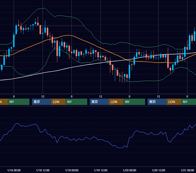Click the 1/19 12:00 date label
The width and height of the screenshot is (196, 173).
click(x=101, y=170)
